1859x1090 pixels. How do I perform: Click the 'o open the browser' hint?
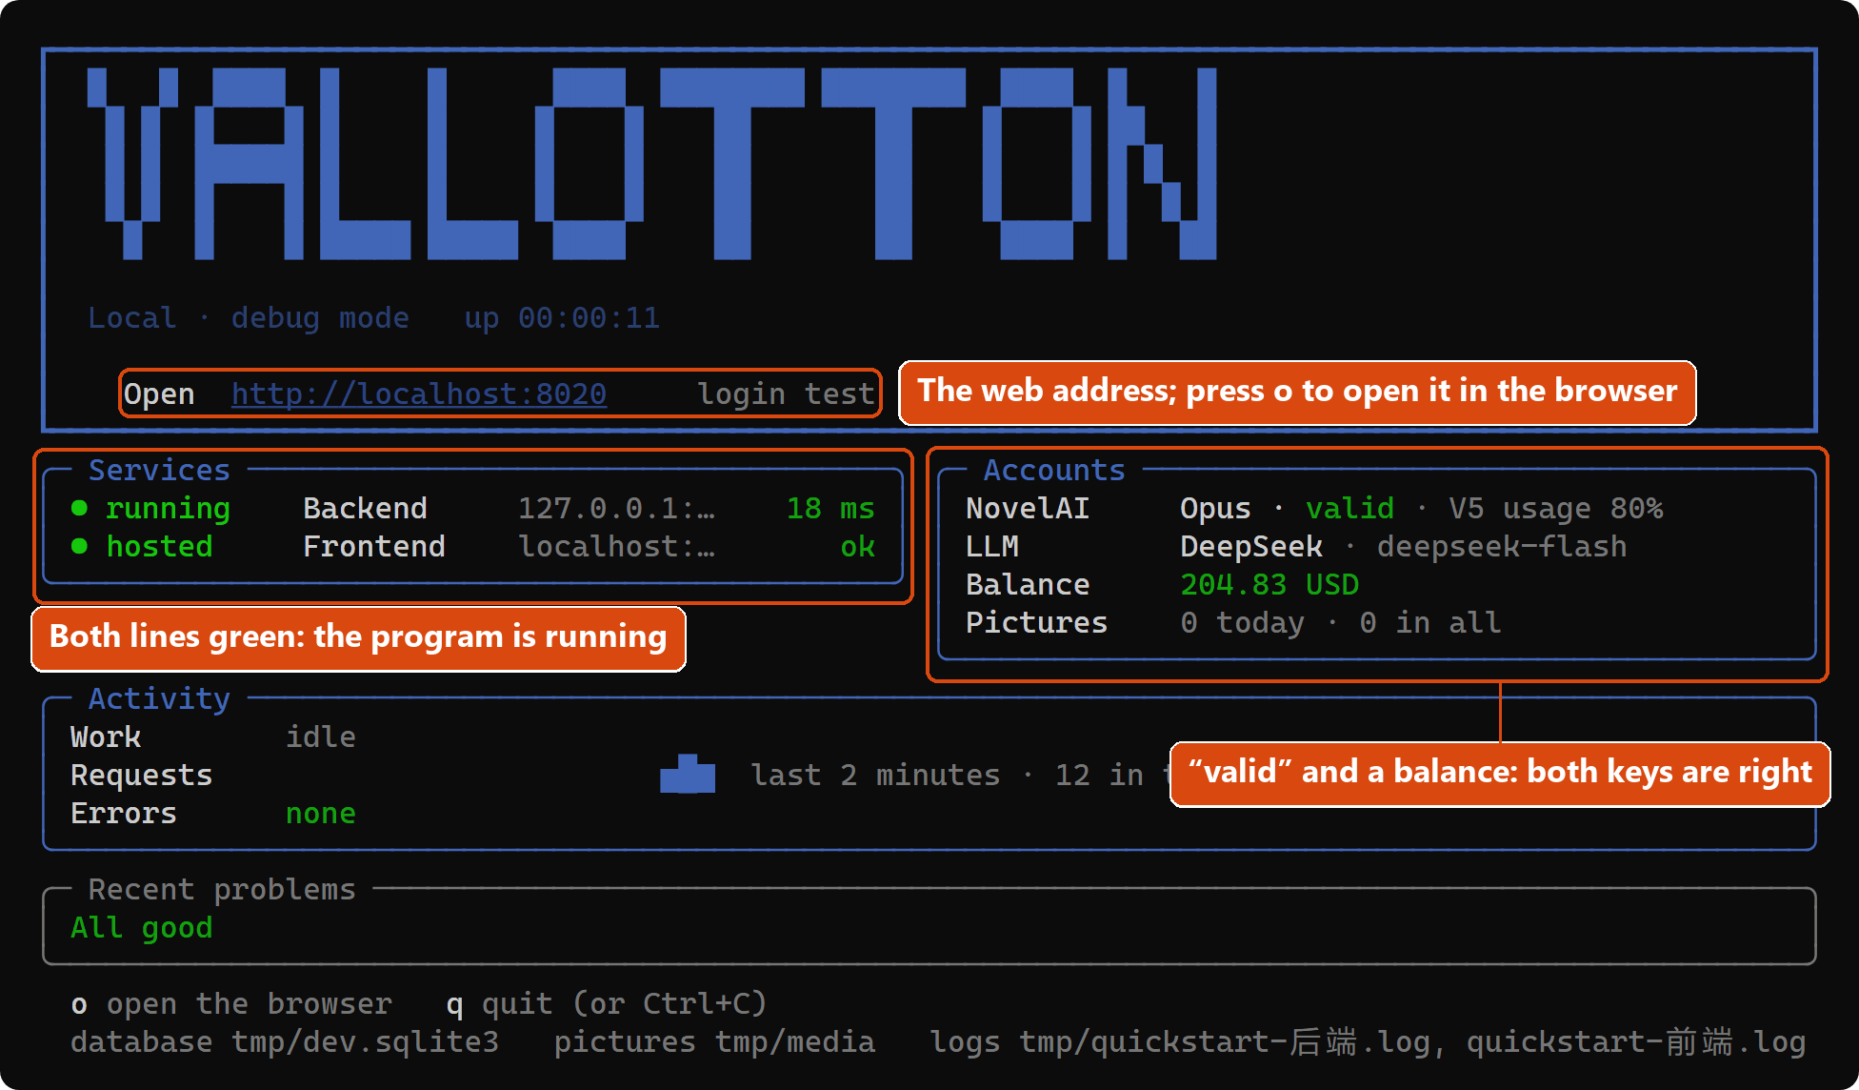click(231, 1004)
